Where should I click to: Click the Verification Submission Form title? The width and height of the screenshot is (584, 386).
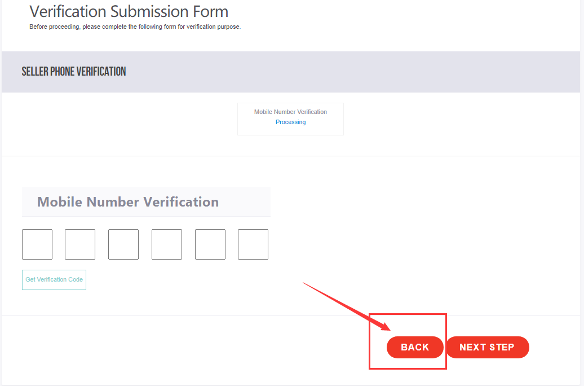point(129,11)
